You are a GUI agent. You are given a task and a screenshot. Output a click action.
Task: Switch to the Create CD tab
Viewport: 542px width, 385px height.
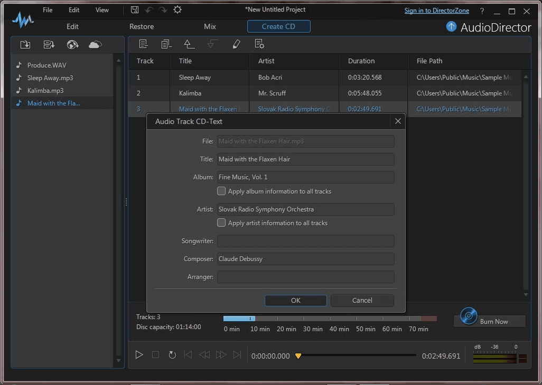(278, 26)
